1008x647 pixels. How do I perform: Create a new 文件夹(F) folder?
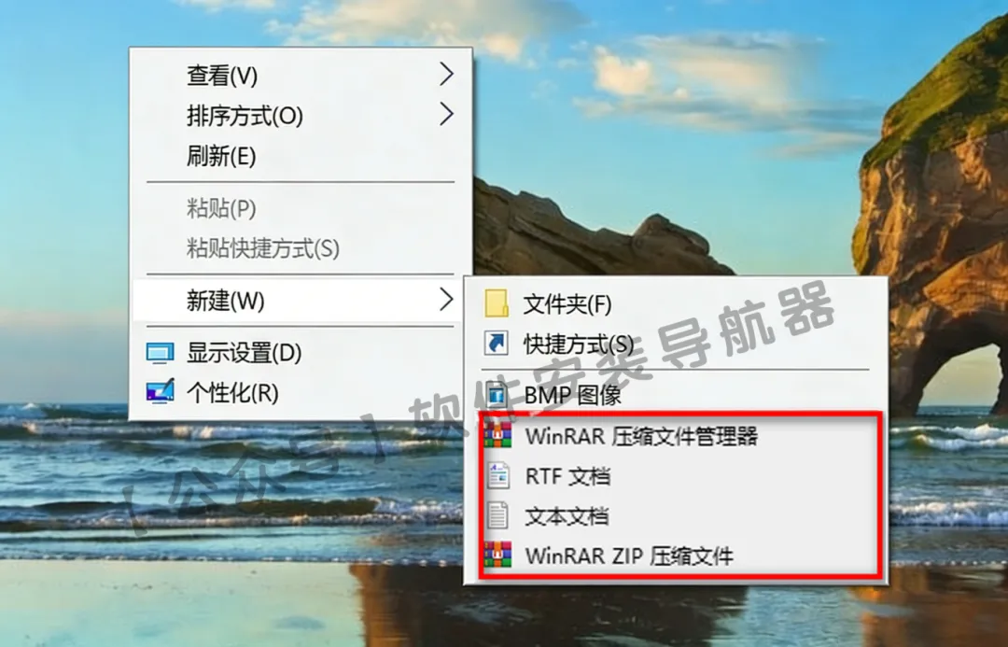567,304
